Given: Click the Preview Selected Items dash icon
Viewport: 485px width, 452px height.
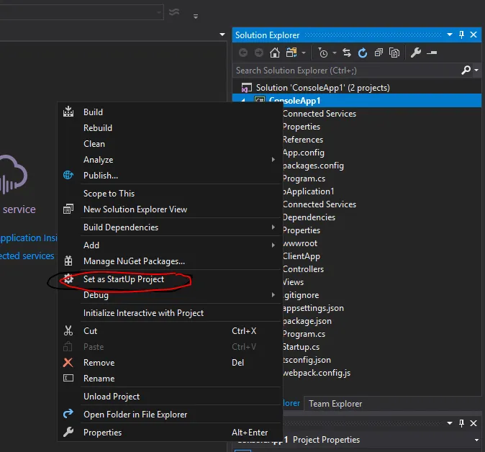Looking at the screenshot, I should 432,53.
